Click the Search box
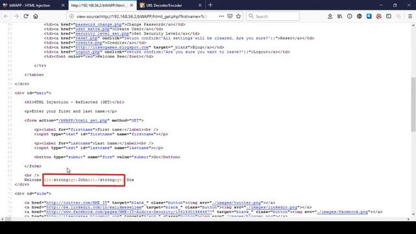416x234 pixels. click(x=273, y=16)
